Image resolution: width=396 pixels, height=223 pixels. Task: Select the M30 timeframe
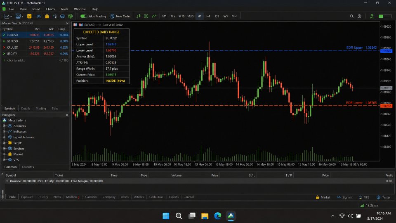[x=190, y=16]
